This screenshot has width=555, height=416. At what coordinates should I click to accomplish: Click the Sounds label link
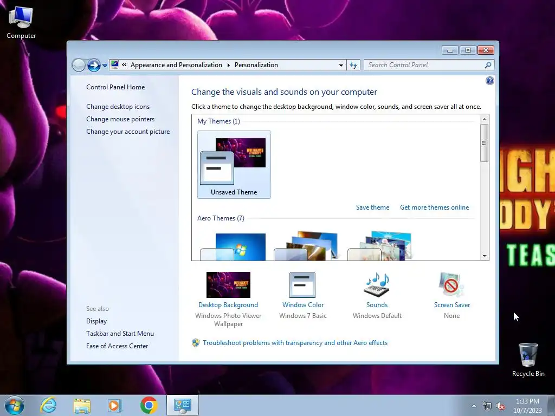point(377,305)
